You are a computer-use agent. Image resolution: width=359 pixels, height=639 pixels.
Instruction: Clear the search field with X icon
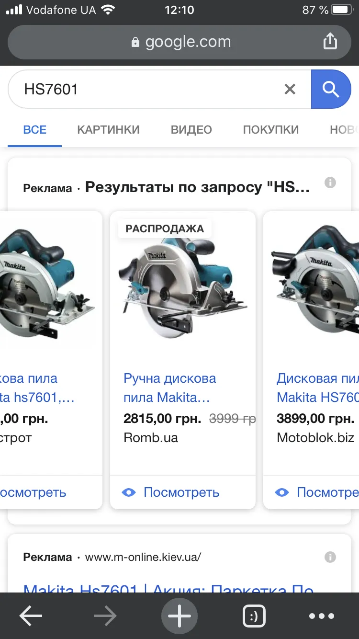[x=290, y=89]
